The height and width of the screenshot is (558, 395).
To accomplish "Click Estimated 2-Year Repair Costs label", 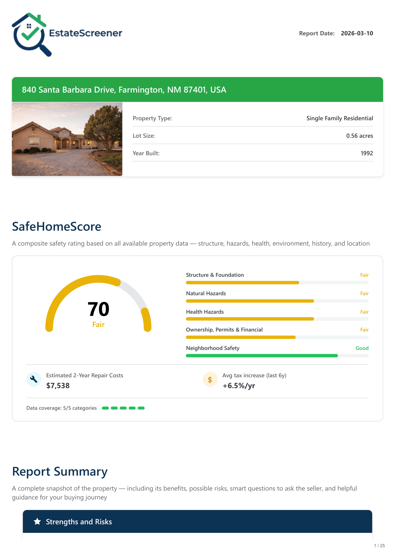I will [85, 375].
